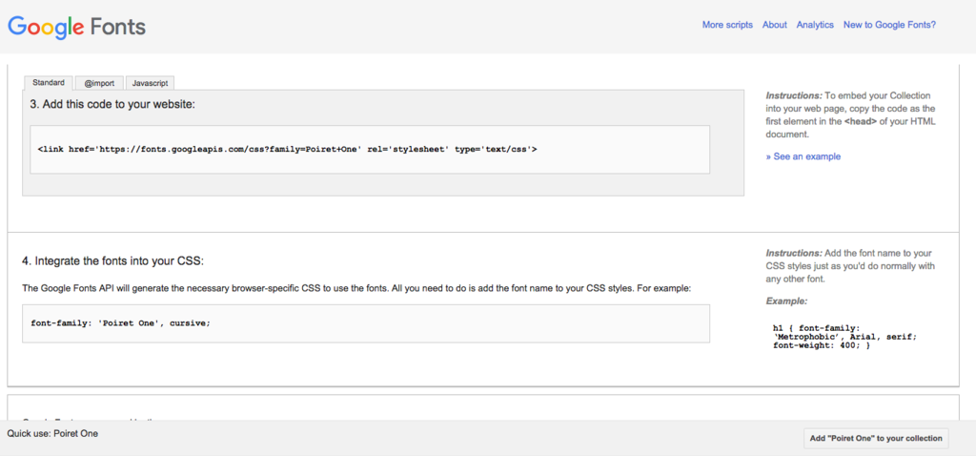Click the link href stylesheet code box
The width and height of the screenshot is (976, 456).
tap(370, 149)
